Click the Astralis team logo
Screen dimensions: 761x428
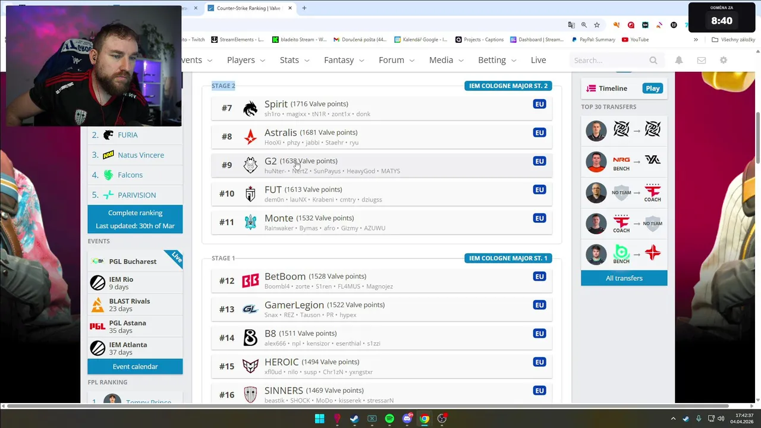(250, 137)
